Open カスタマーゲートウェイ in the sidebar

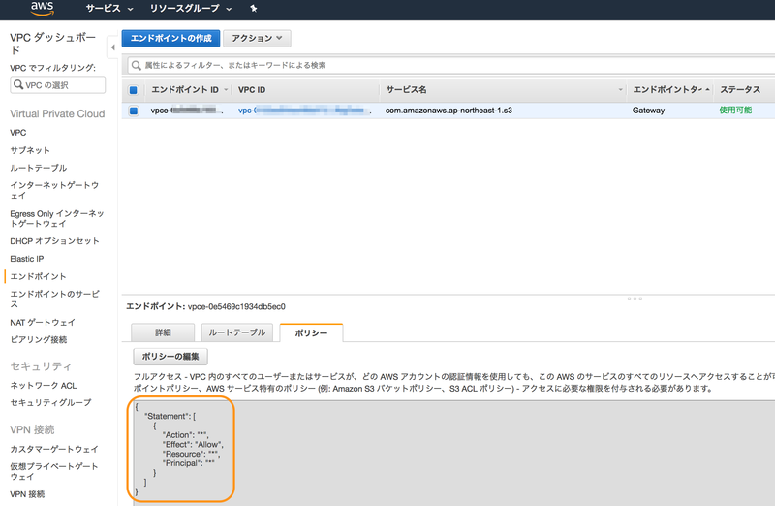coord(54,449)
